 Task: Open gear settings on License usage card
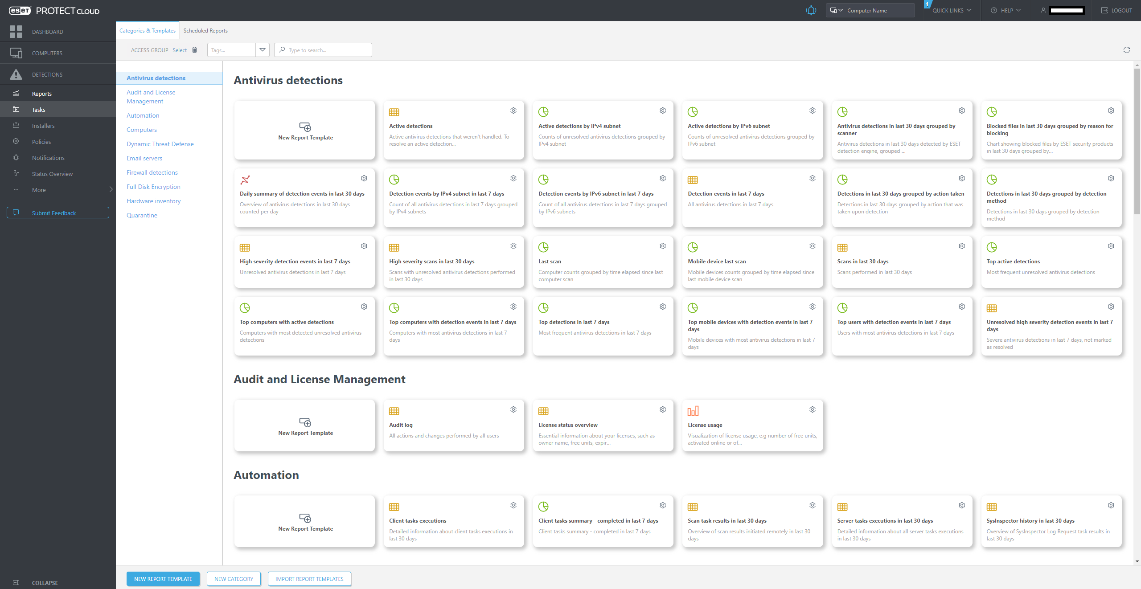pos(812,409)
